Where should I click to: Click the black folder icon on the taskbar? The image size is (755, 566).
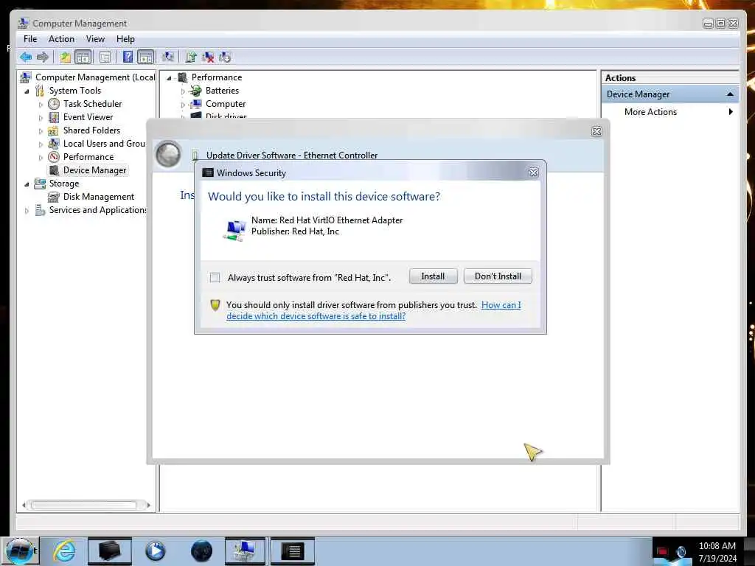pos(109,551)
